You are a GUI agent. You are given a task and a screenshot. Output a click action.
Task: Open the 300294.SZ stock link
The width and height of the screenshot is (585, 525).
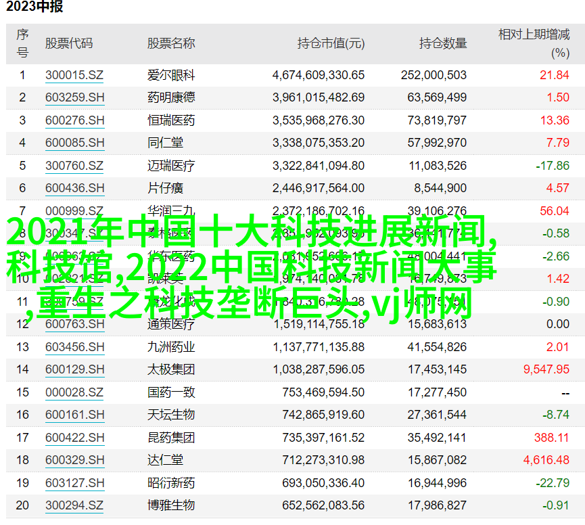[74, 505]
